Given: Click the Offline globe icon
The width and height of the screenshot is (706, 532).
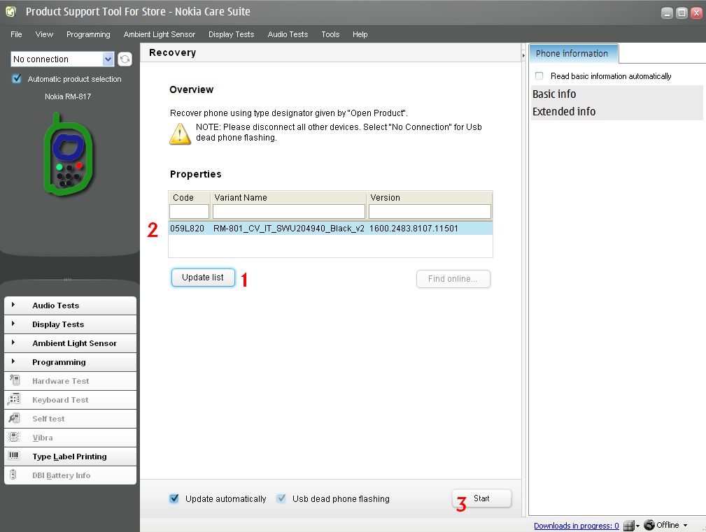Looking at the screenshot, I should [649, 525].
